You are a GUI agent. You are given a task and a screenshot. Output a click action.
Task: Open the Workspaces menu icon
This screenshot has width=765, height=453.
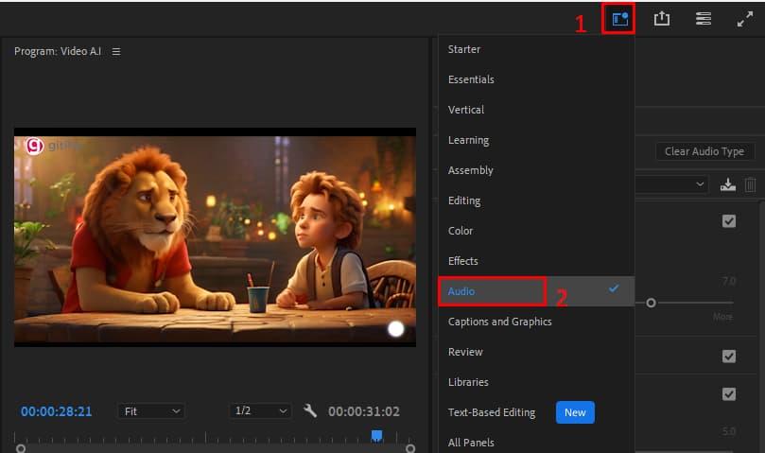[x=619, y=19]
